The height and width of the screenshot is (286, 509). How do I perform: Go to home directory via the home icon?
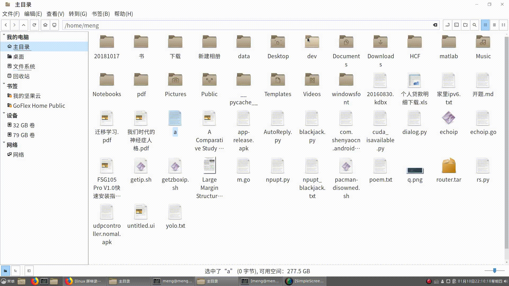[x=45, y=25]
